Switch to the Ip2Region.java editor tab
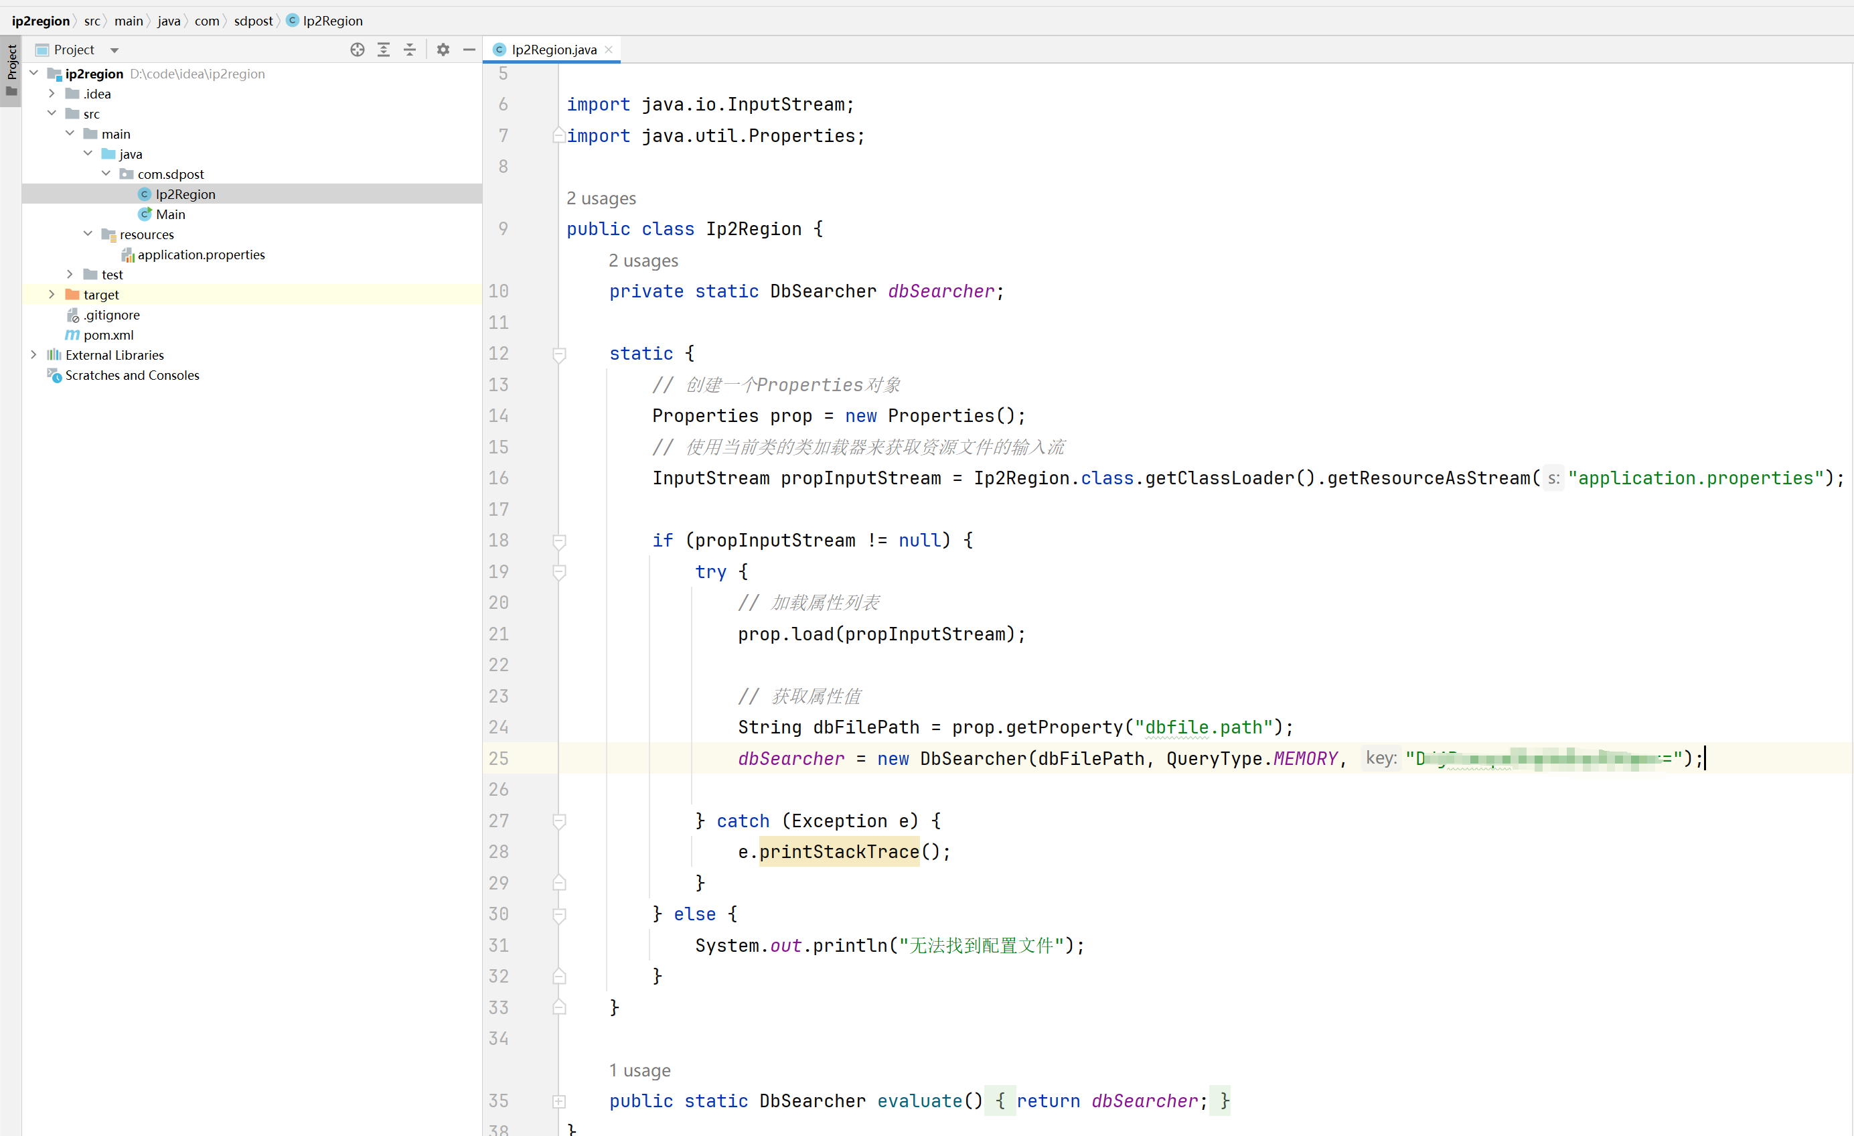 (x=554, y=50)
